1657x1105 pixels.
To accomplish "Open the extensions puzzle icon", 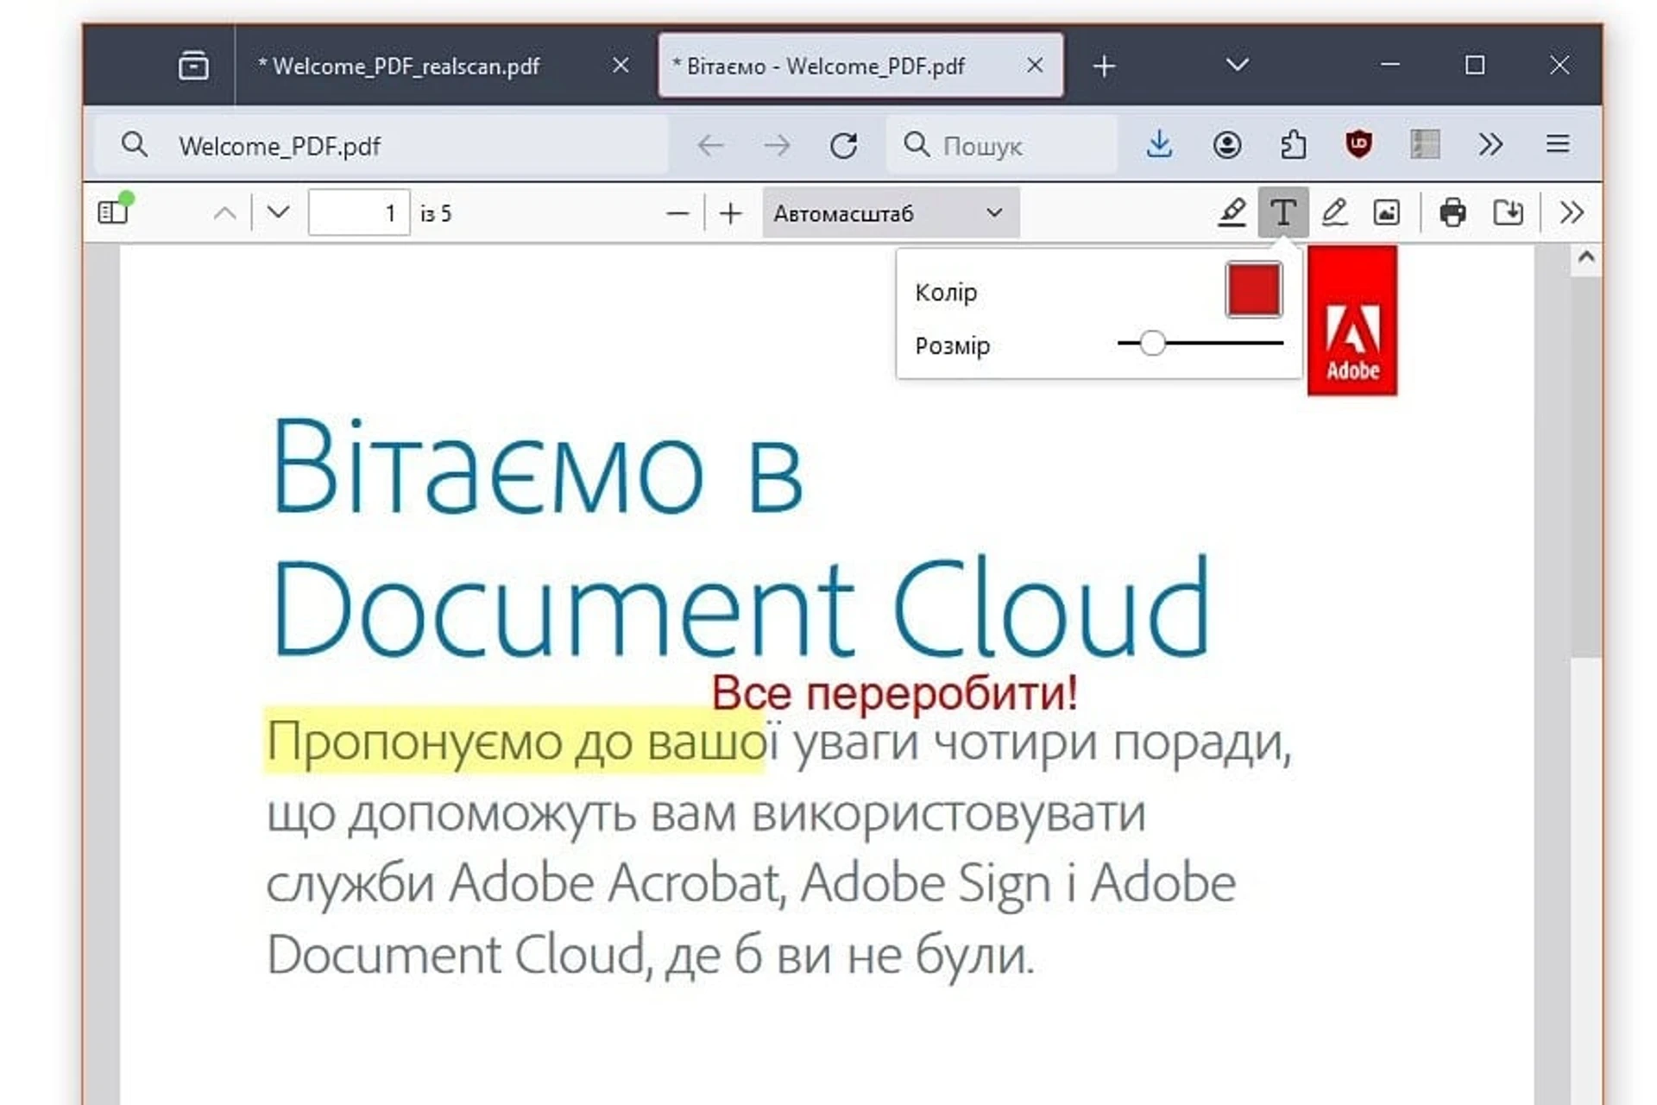I will [1293, 144].
